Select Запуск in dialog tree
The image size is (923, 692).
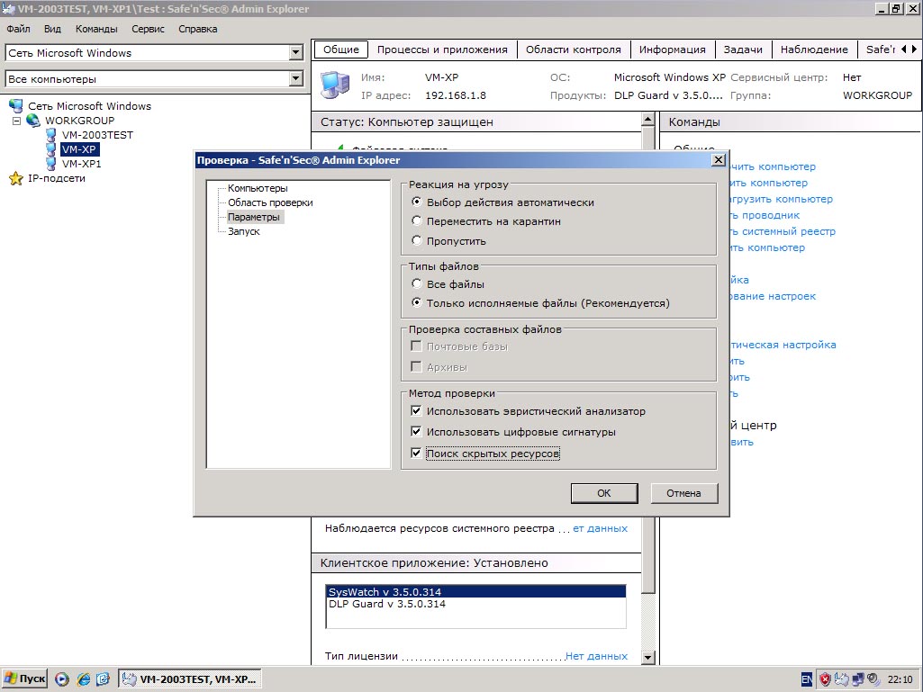[244, 231]
